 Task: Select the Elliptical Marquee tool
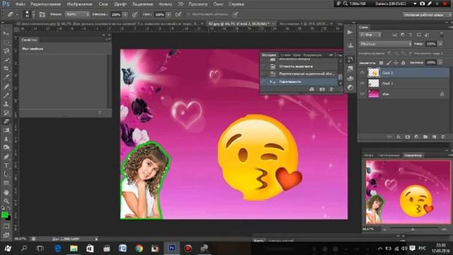(6, 42)
